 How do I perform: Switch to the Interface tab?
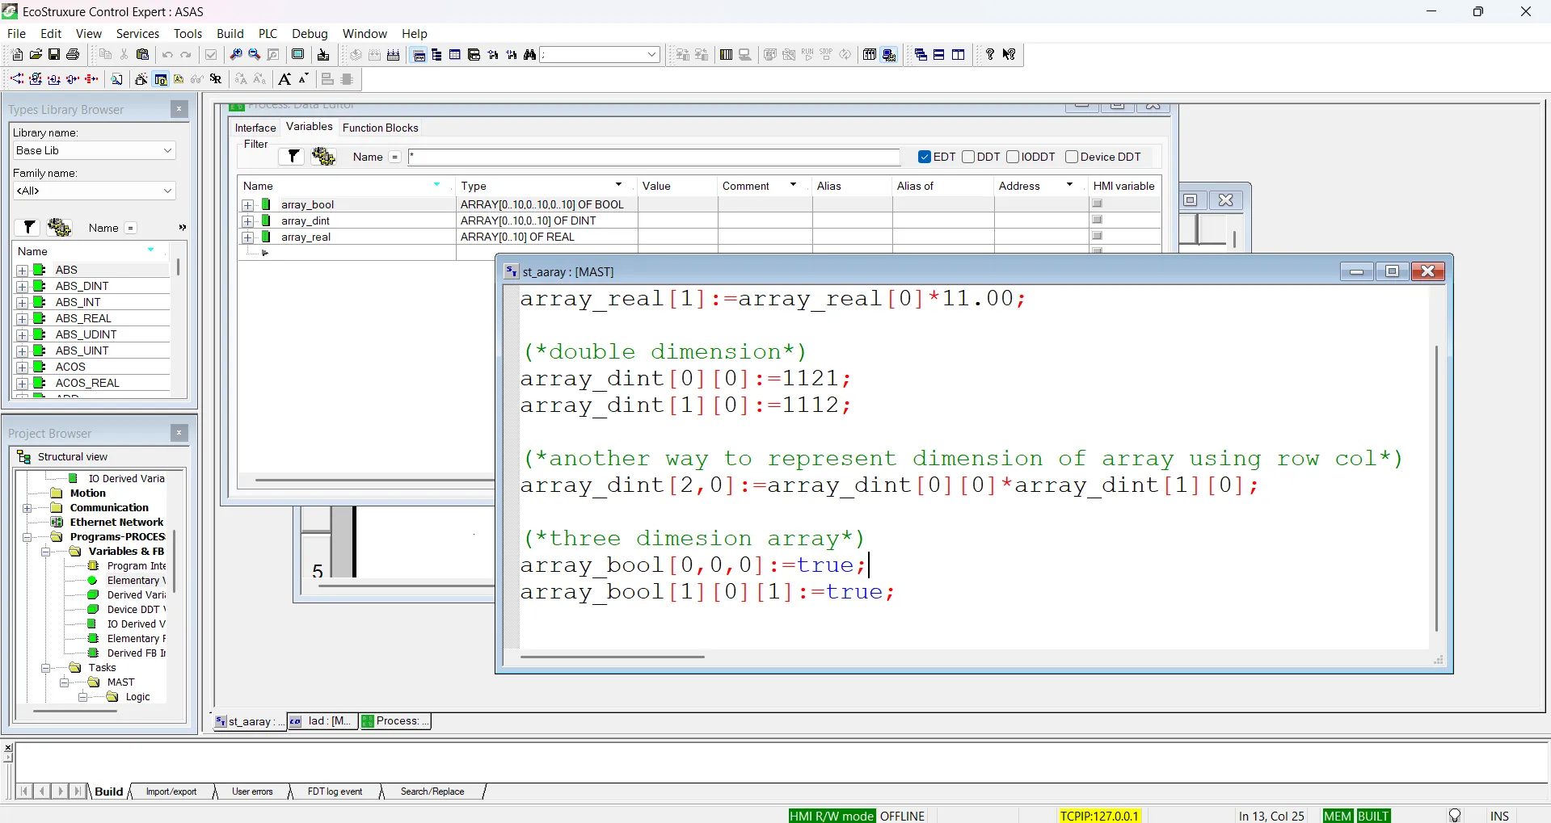(x=255, y=128)
